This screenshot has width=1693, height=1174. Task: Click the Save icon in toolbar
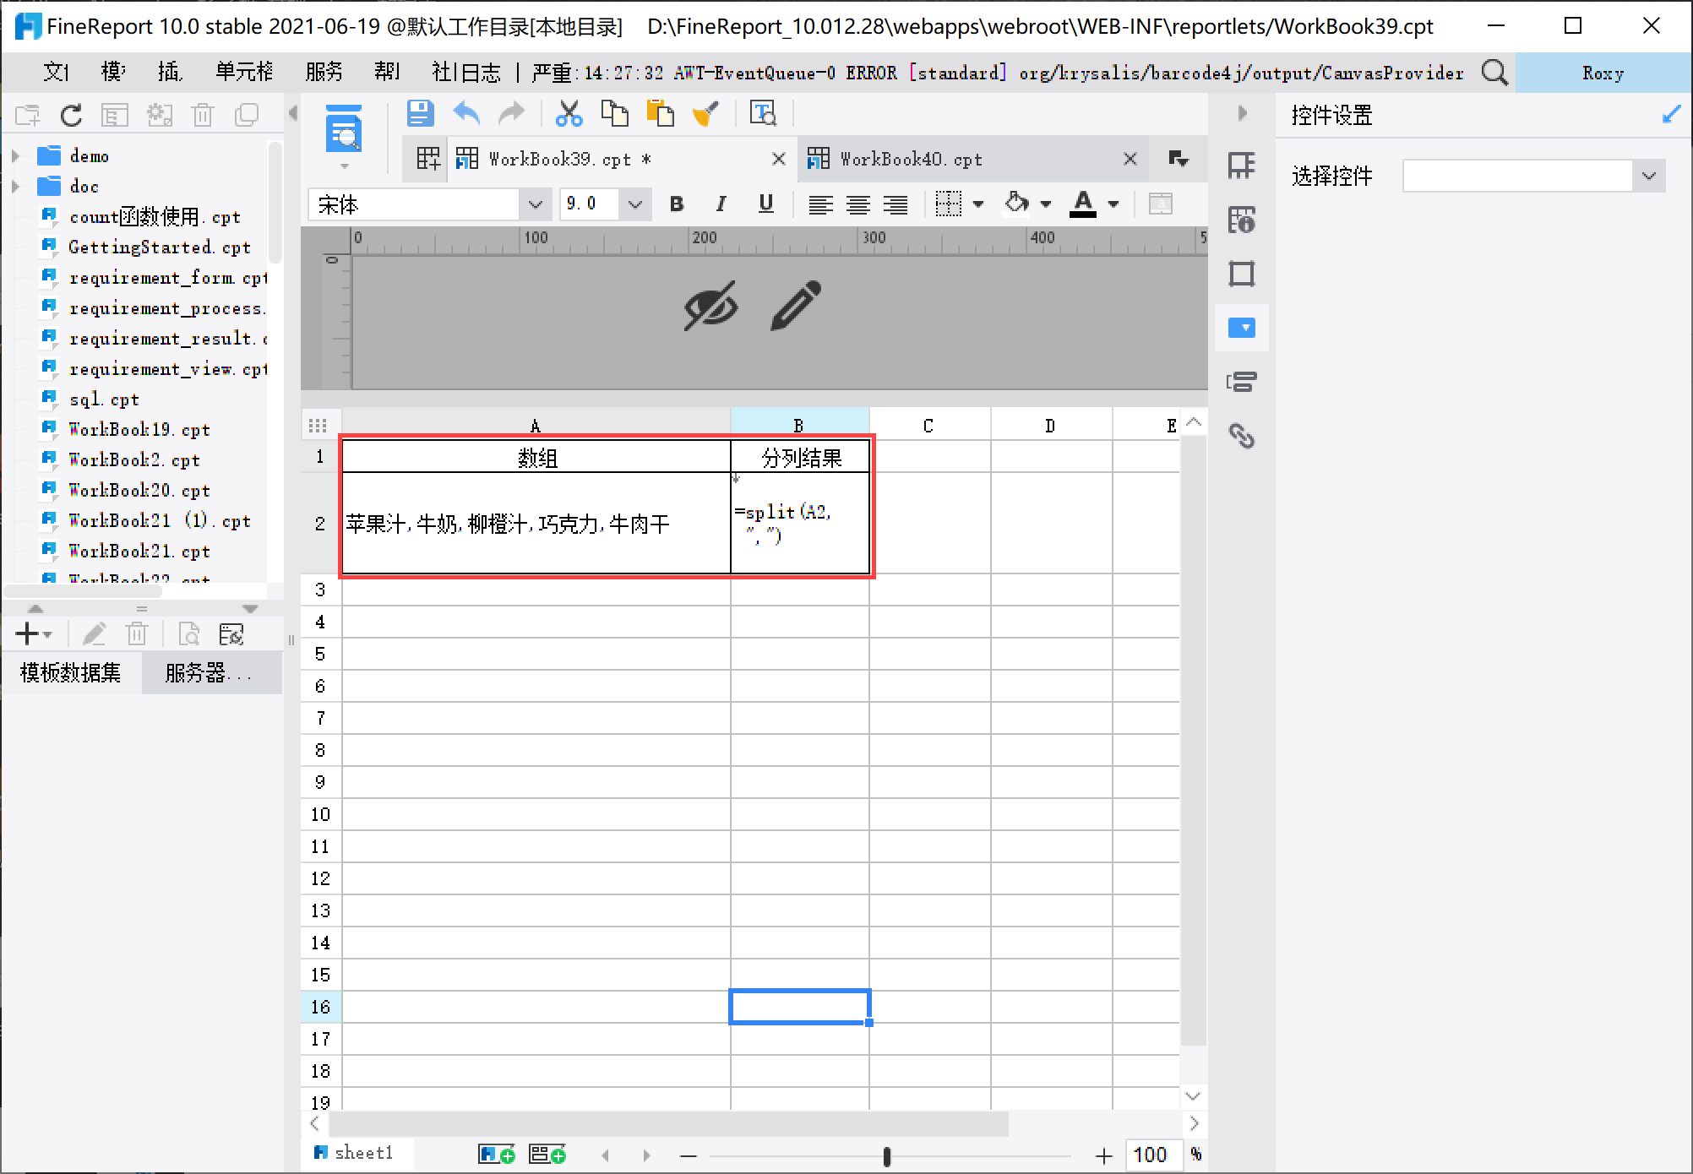coord(420,113)
